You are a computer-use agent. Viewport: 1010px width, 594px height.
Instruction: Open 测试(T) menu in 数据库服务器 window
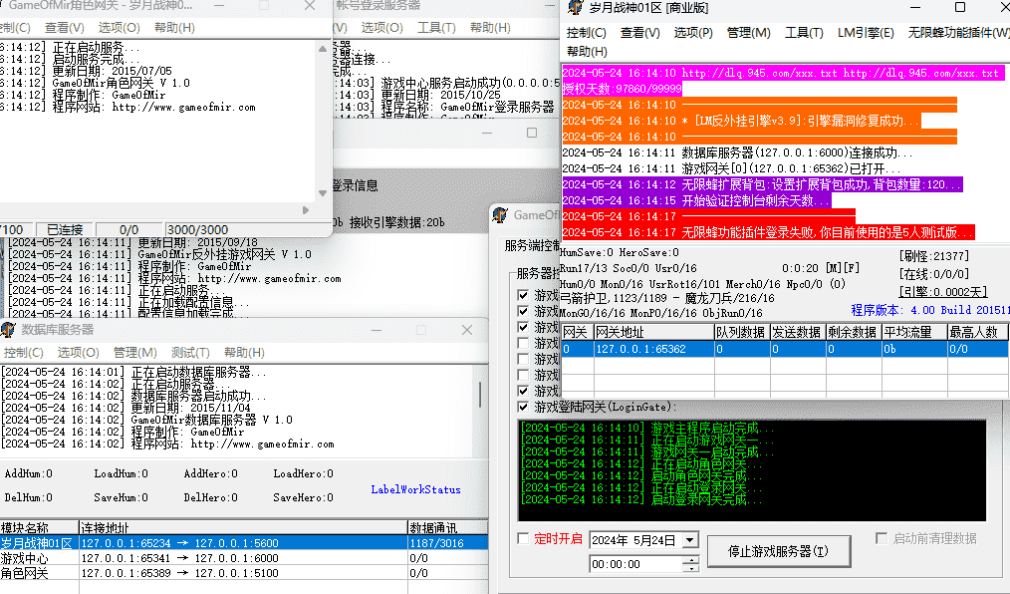tap(190, 353)
